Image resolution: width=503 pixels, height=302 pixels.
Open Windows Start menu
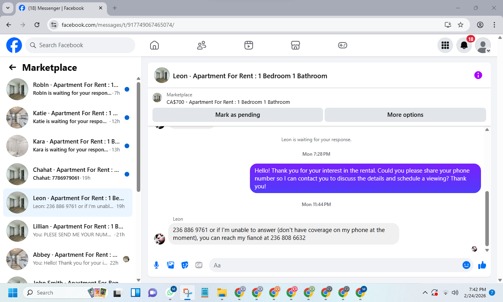[x=13, y=293]
